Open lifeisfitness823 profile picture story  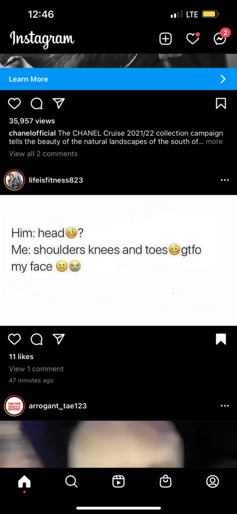(x=14, y=180)
